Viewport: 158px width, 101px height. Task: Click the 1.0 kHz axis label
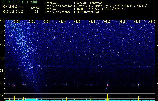point(2,45)
